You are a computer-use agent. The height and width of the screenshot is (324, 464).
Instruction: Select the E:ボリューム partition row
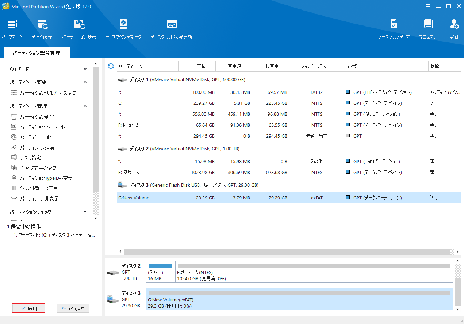[288, 172]
